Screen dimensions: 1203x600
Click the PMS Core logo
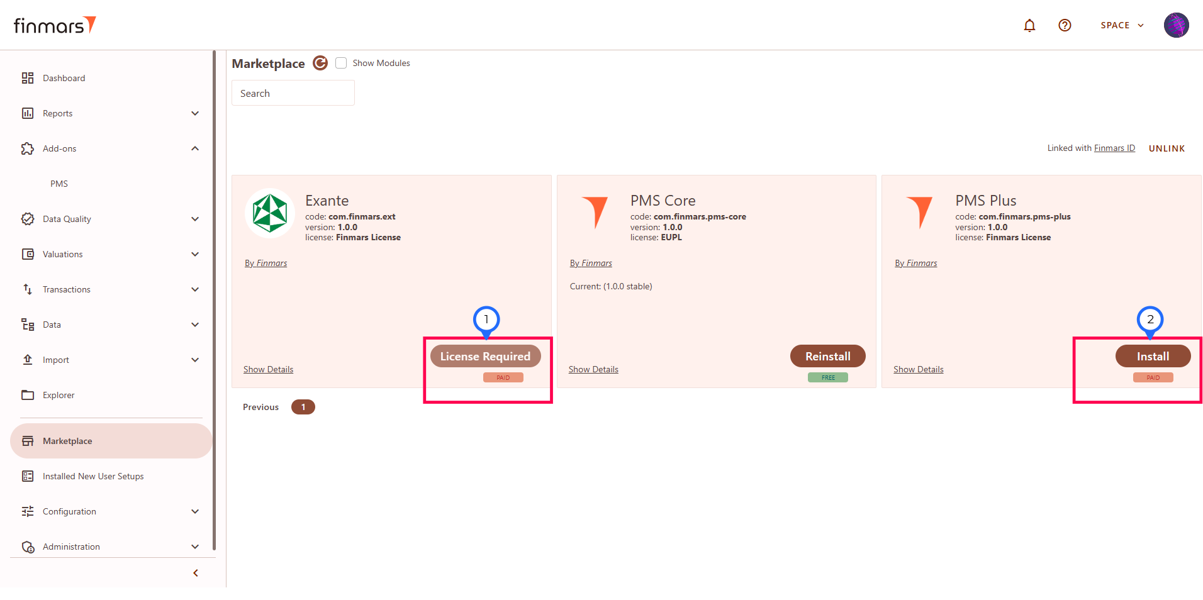[595, 213]
